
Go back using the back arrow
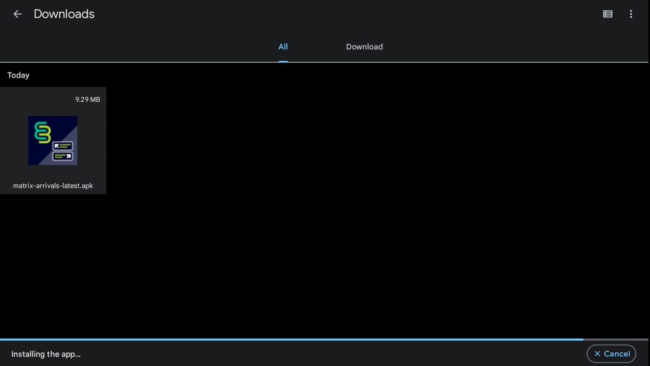[17, 14]
